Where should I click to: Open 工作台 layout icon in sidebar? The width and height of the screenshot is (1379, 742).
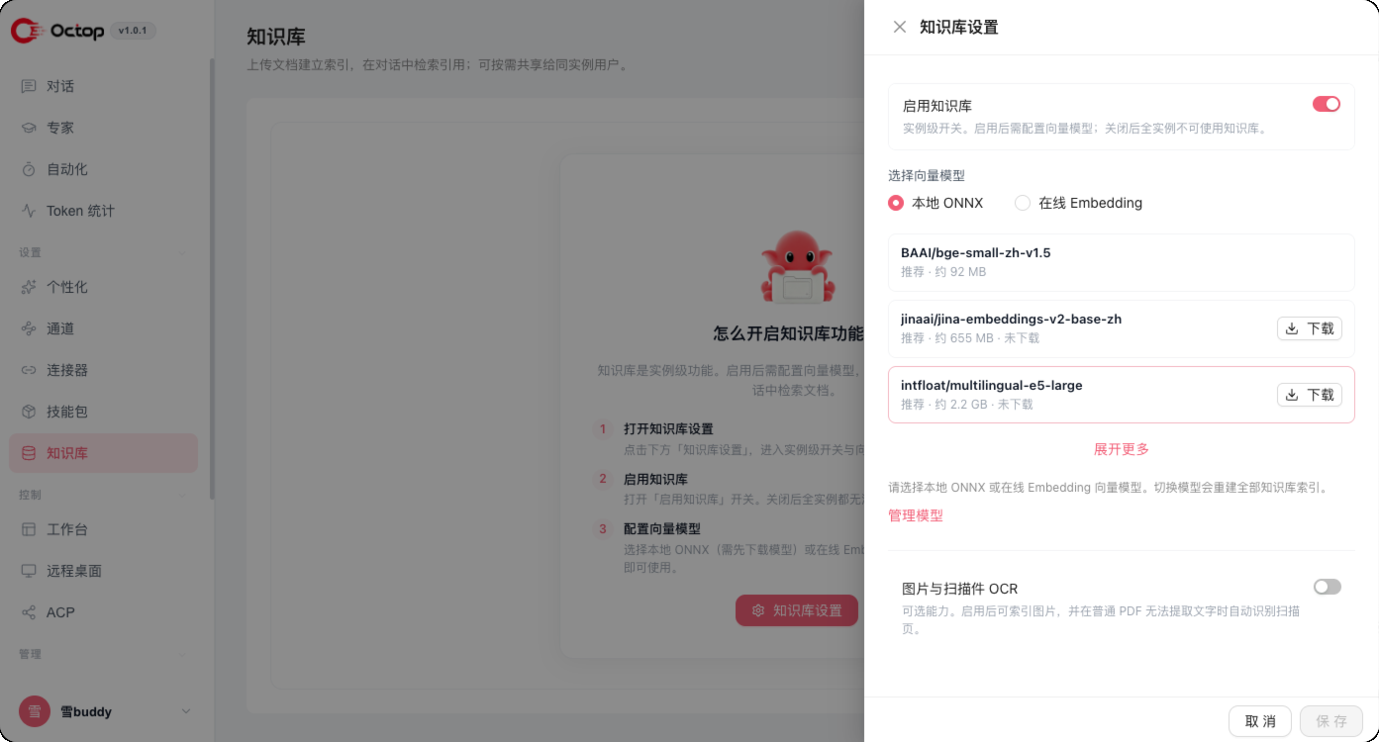click(29, 529)
